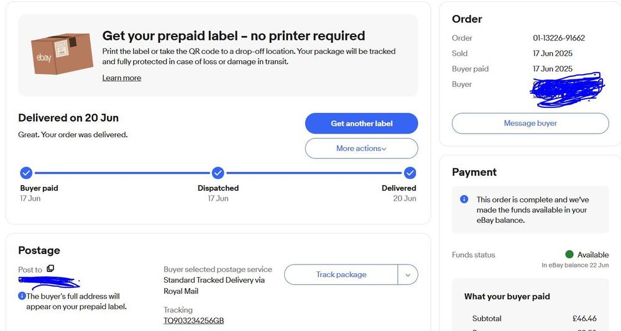Click the order number 01-13226-91662
This screenshot has width=621, height=331.
[x=559, y=38]
